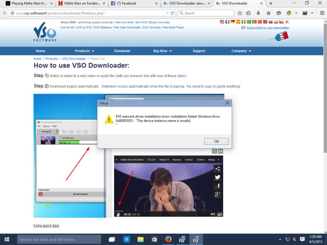Select the Brazilian flag language
Viewport: 327px width, 245px height.
point(249,22)
